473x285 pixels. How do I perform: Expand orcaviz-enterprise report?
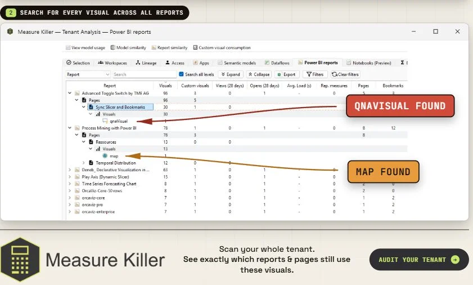pos(70,212)
